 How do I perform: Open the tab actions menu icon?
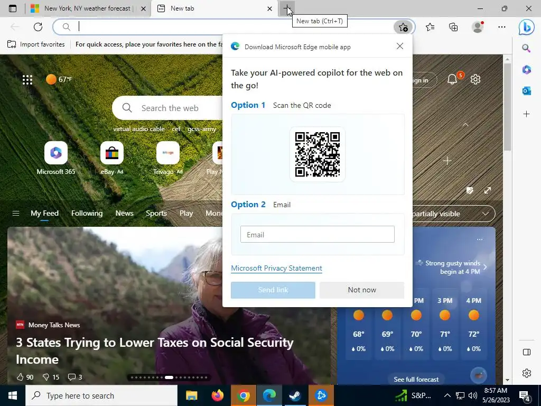point(13,8)
